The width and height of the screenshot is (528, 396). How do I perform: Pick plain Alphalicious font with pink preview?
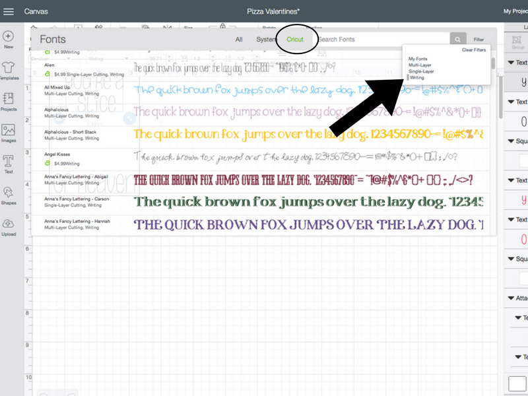click(x=260, y=115)
